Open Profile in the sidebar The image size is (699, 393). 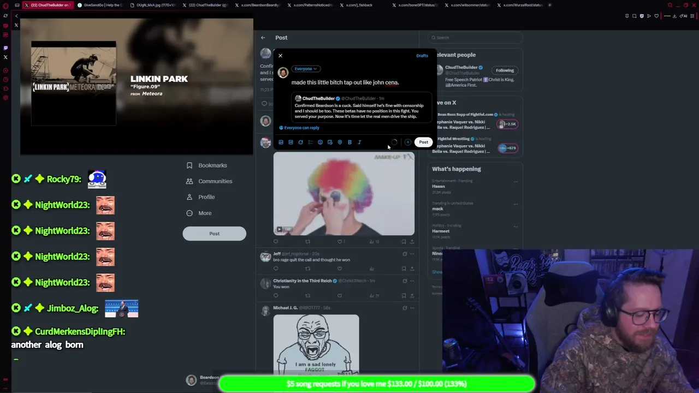point(200,197)
